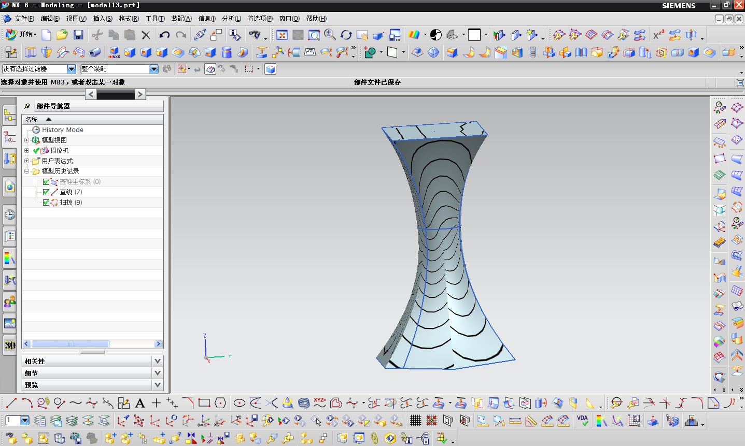Open the 工具(T) menu
Image resolution: width=745 pixels, height=446 pixels.
click(155, 19)
